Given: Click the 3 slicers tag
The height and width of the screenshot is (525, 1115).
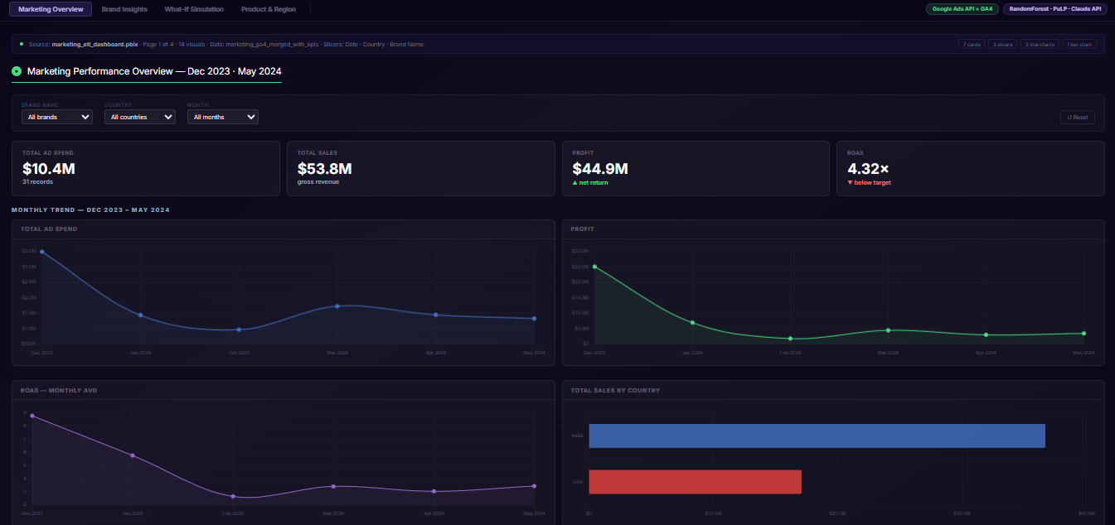Looking at the screenshot, I should 1003,44.
